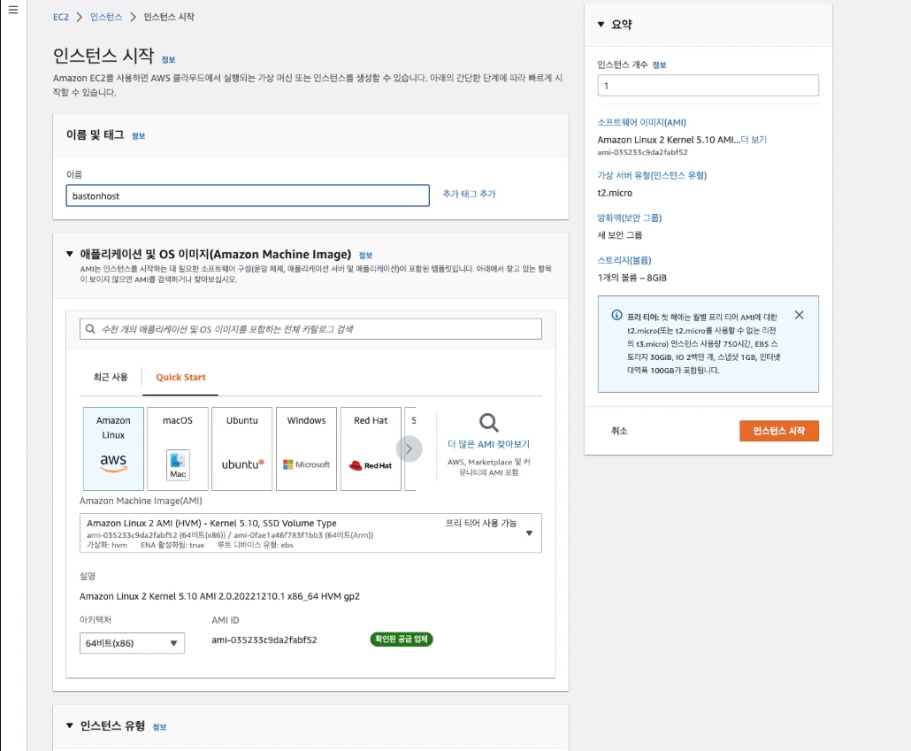Select the Ubuntu tile

click(x=241, y=448)
